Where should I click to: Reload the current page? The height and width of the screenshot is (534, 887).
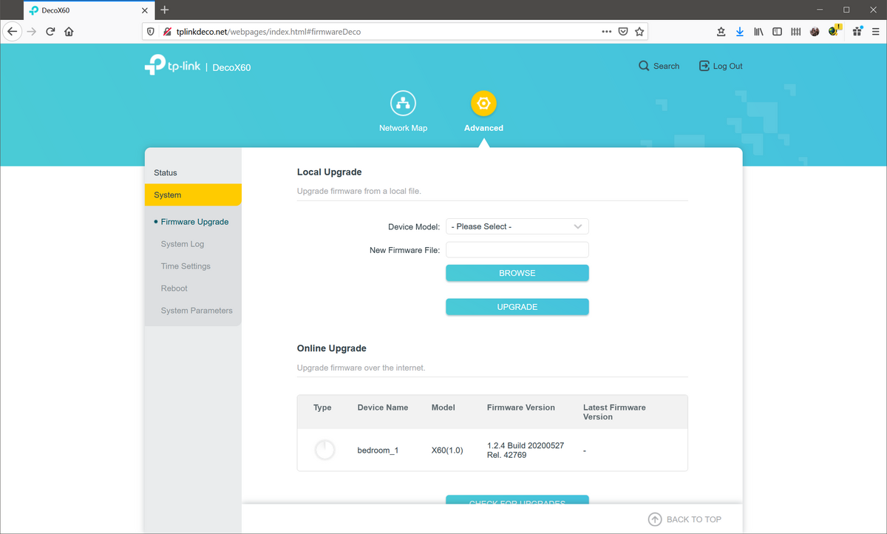point(50,32)
